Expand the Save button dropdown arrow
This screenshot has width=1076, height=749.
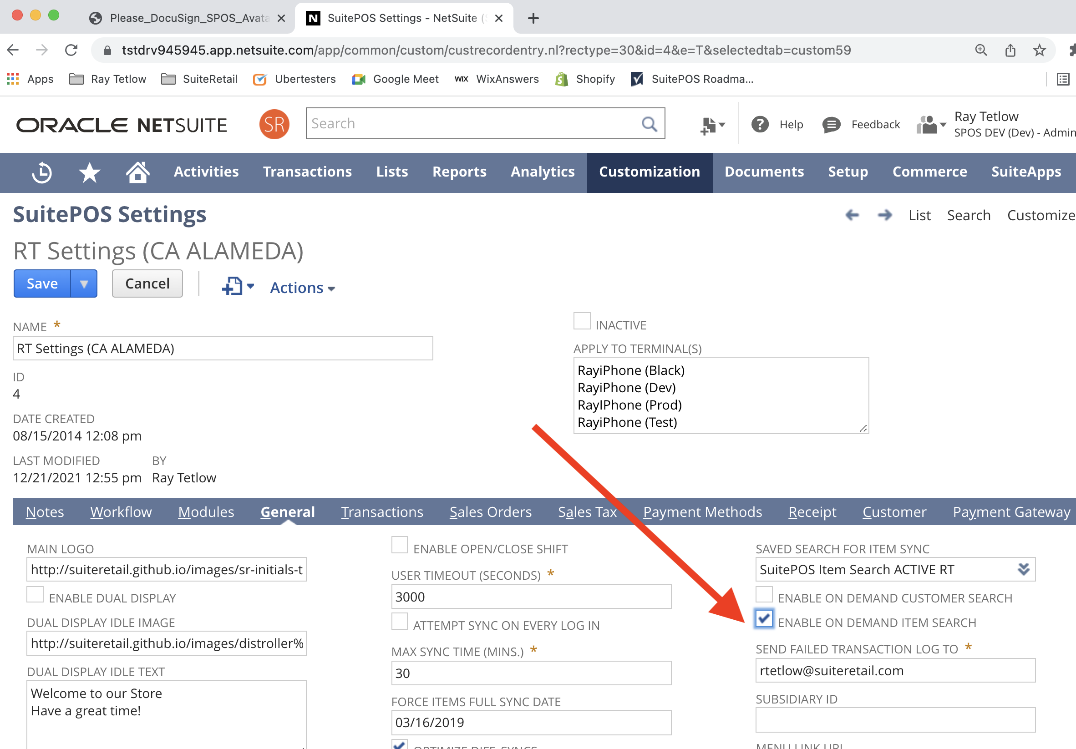pyautogui.click(x=84, y=284)
